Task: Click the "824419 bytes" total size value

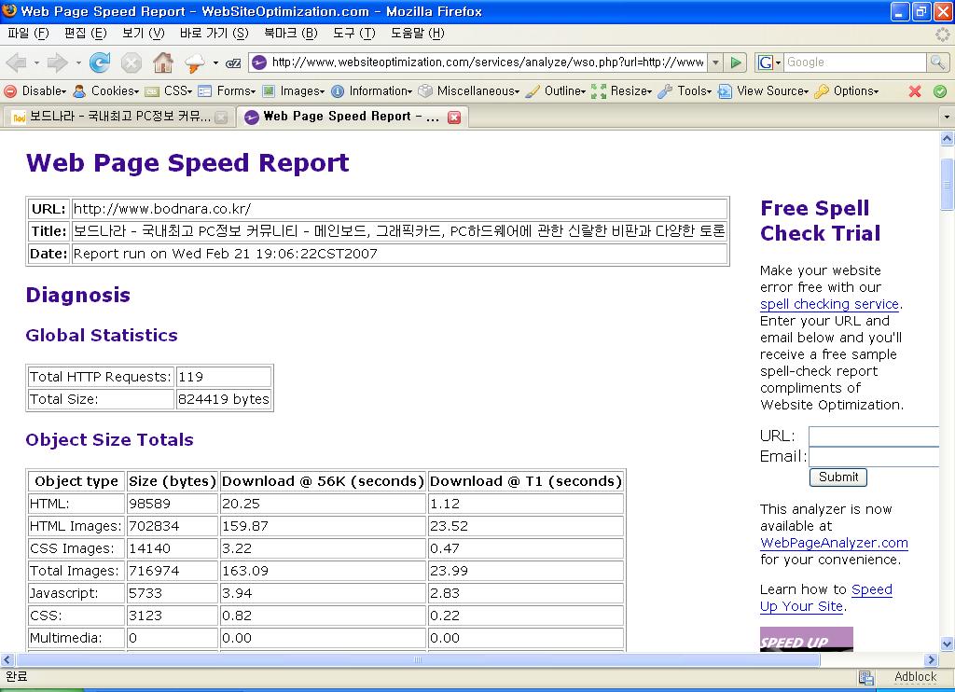Action: 224,399
